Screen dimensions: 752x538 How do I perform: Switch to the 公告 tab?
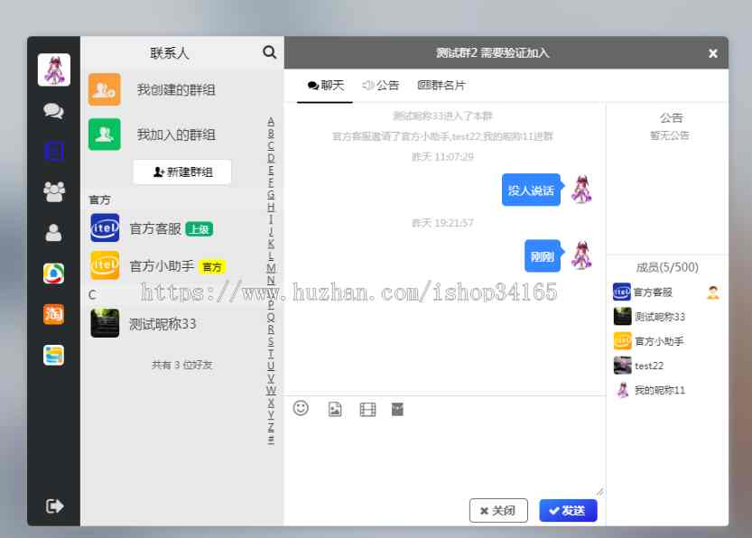point(381,86)
